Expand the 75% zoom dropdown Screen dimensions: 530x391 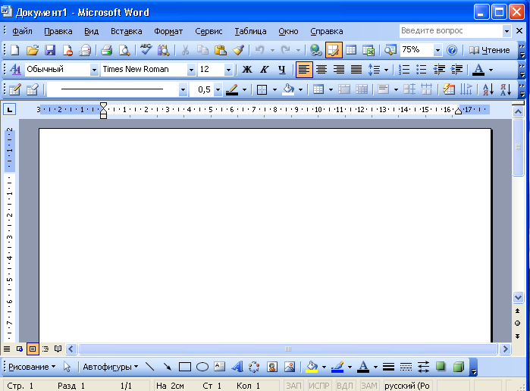coord(437,50)
